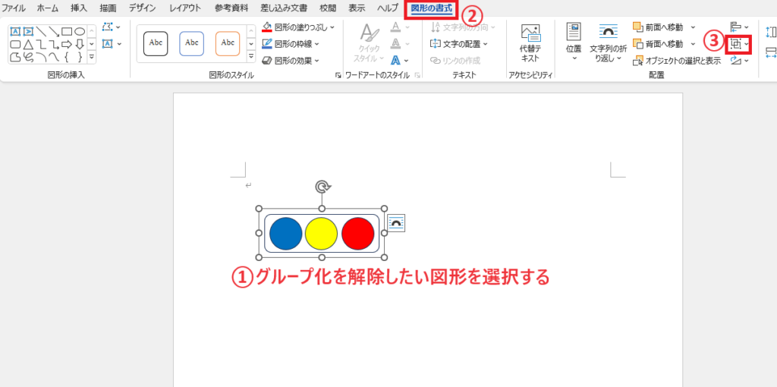Open the Edit Shape (図形の編集) menu
Image resolution: width=777 pixels, height=387 pixels.
(x=111, y=27)
